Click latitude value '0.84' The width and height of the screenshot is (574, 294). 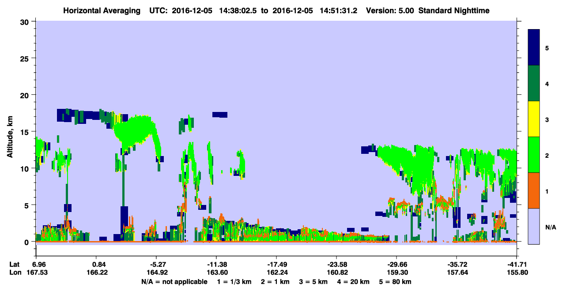(x=99, y=264)
